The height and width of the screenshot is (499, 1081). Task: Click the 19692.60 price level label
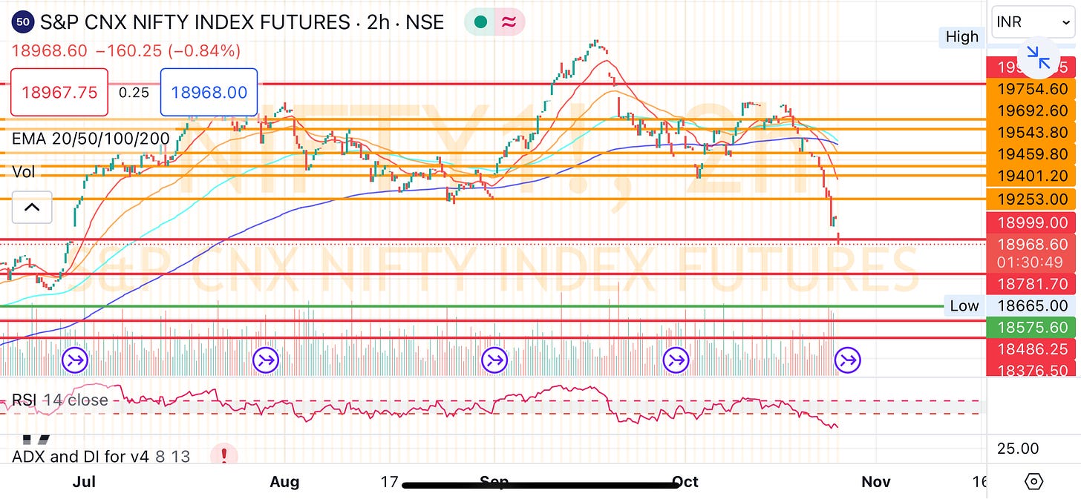click(x=1033, y=110)
